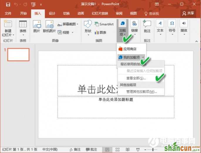Screen dimensions: 201x153
Task: Choose 查看全部(S)... menu item
Action: click(141, 78)
